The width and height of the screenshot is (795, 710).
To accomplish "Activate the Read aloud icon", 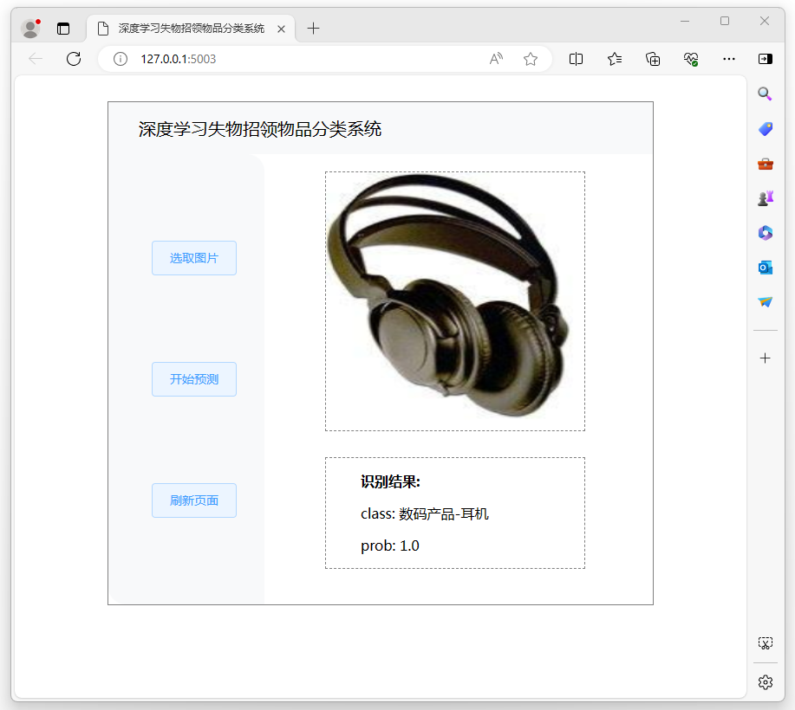I will click(496, 59).
